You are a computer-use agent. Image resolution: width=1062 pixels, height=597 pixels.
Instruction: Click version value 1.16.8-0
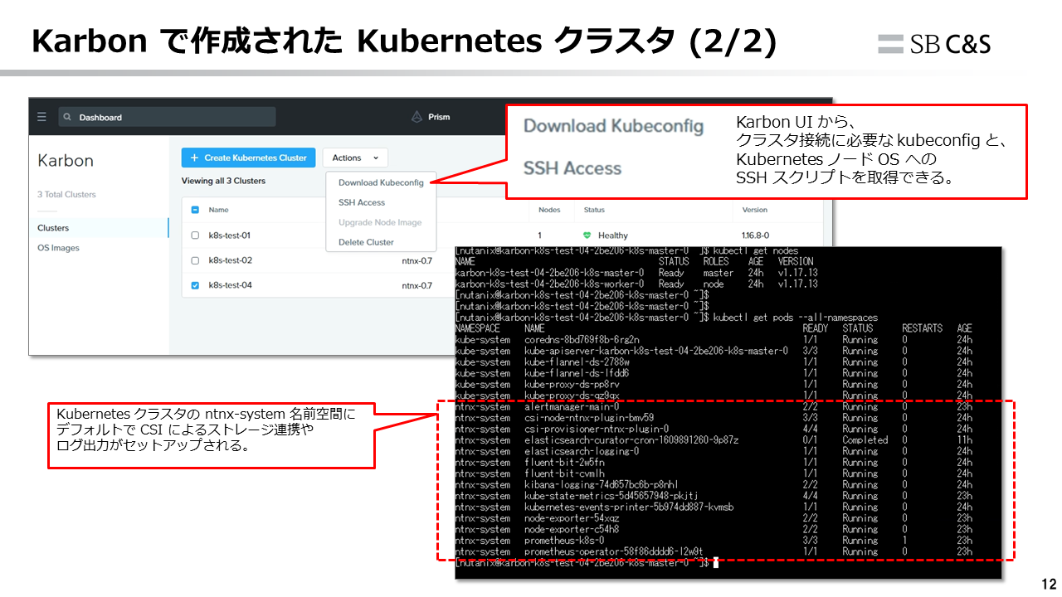point(756,235)
